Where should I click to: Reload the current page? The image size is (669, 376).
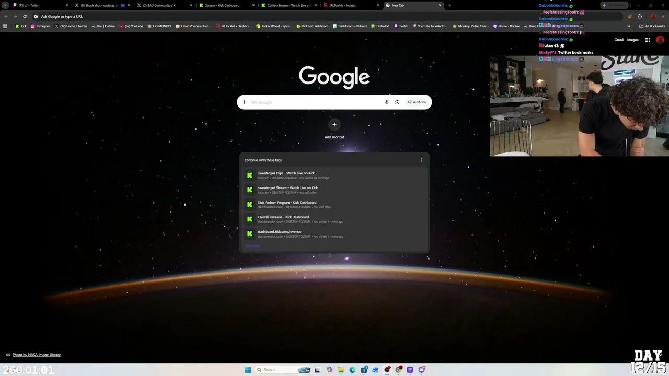click(25, 16)
